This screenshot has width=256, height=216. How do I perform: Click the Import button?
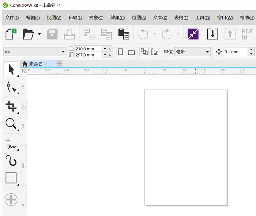pos(212,34)
